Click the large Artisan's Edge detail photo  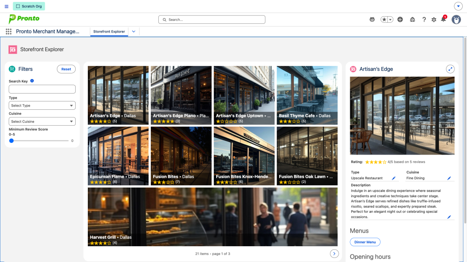[x=402, y=116]
